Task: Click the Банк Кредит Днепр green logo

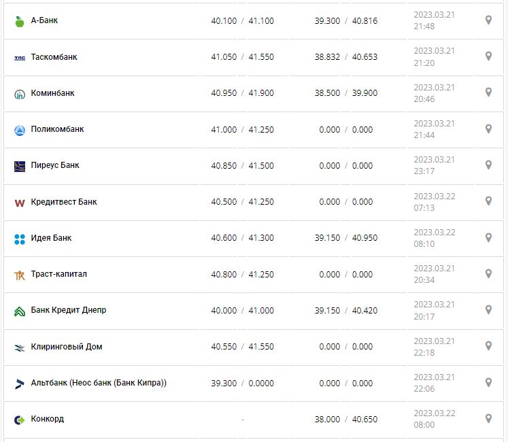Action: [19, 311]
